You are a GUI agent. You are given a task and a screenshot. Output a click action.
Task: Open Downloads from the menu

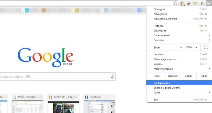tap(179, 31)
